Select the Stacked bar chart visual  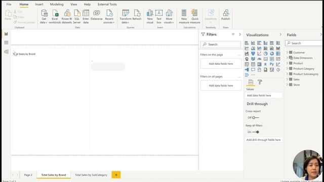click(x=247, y=43)
